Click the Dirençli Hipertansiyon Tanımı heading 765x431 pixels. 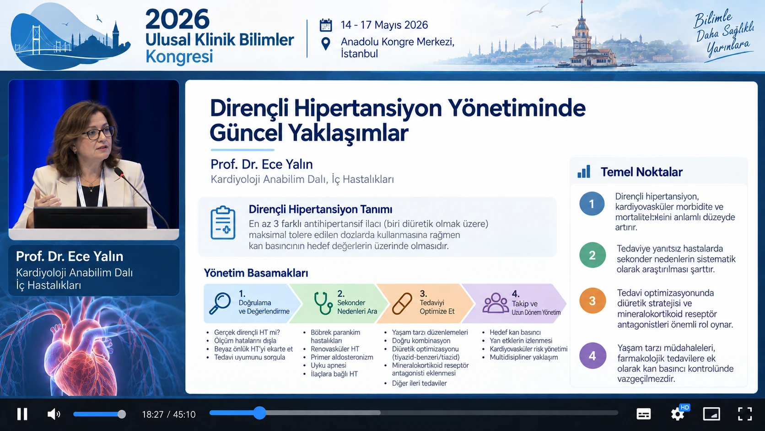(x=320, y=209)
